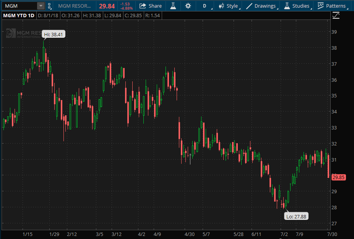
Task: Open the Style menu
Action: (x=229, y=6)
